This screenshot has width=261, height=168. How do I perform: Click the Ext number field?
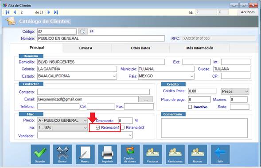pos(197,62)
